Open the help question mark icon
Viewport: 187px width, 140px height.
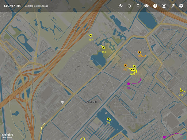click(x=155, y=6)
